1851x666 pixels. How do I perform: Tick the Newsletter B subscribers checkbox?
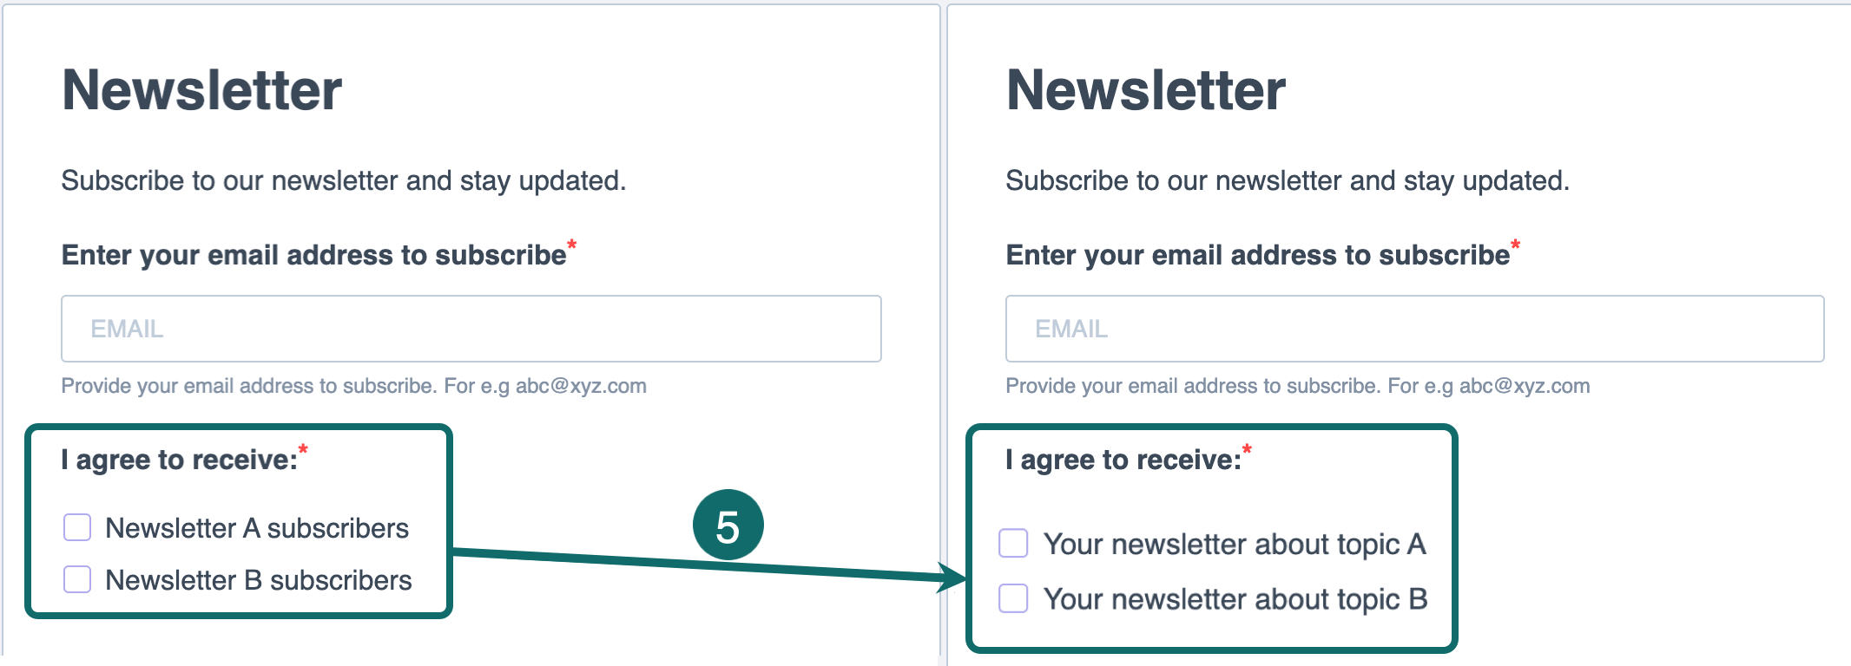click(77, 579)
